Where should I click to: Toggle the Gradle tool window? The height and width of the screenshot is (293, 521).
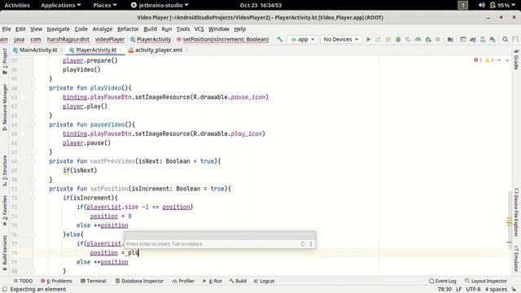click(x=516, y=59)
